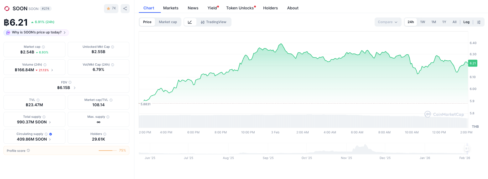Open the News tab
488x179 pixels.
tap(193, 8)
